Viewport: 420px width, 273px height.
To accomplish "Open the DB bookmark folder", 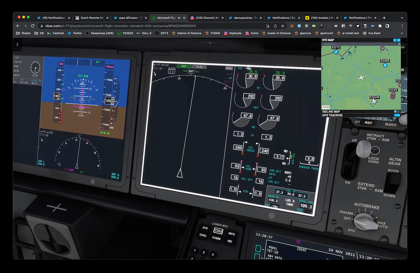I will pyautogui.click(x=39, y=33).
